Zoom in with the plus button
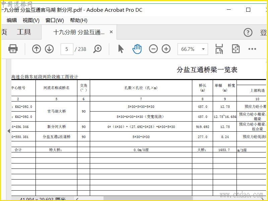The image size is (268, 201). (166, 49)
